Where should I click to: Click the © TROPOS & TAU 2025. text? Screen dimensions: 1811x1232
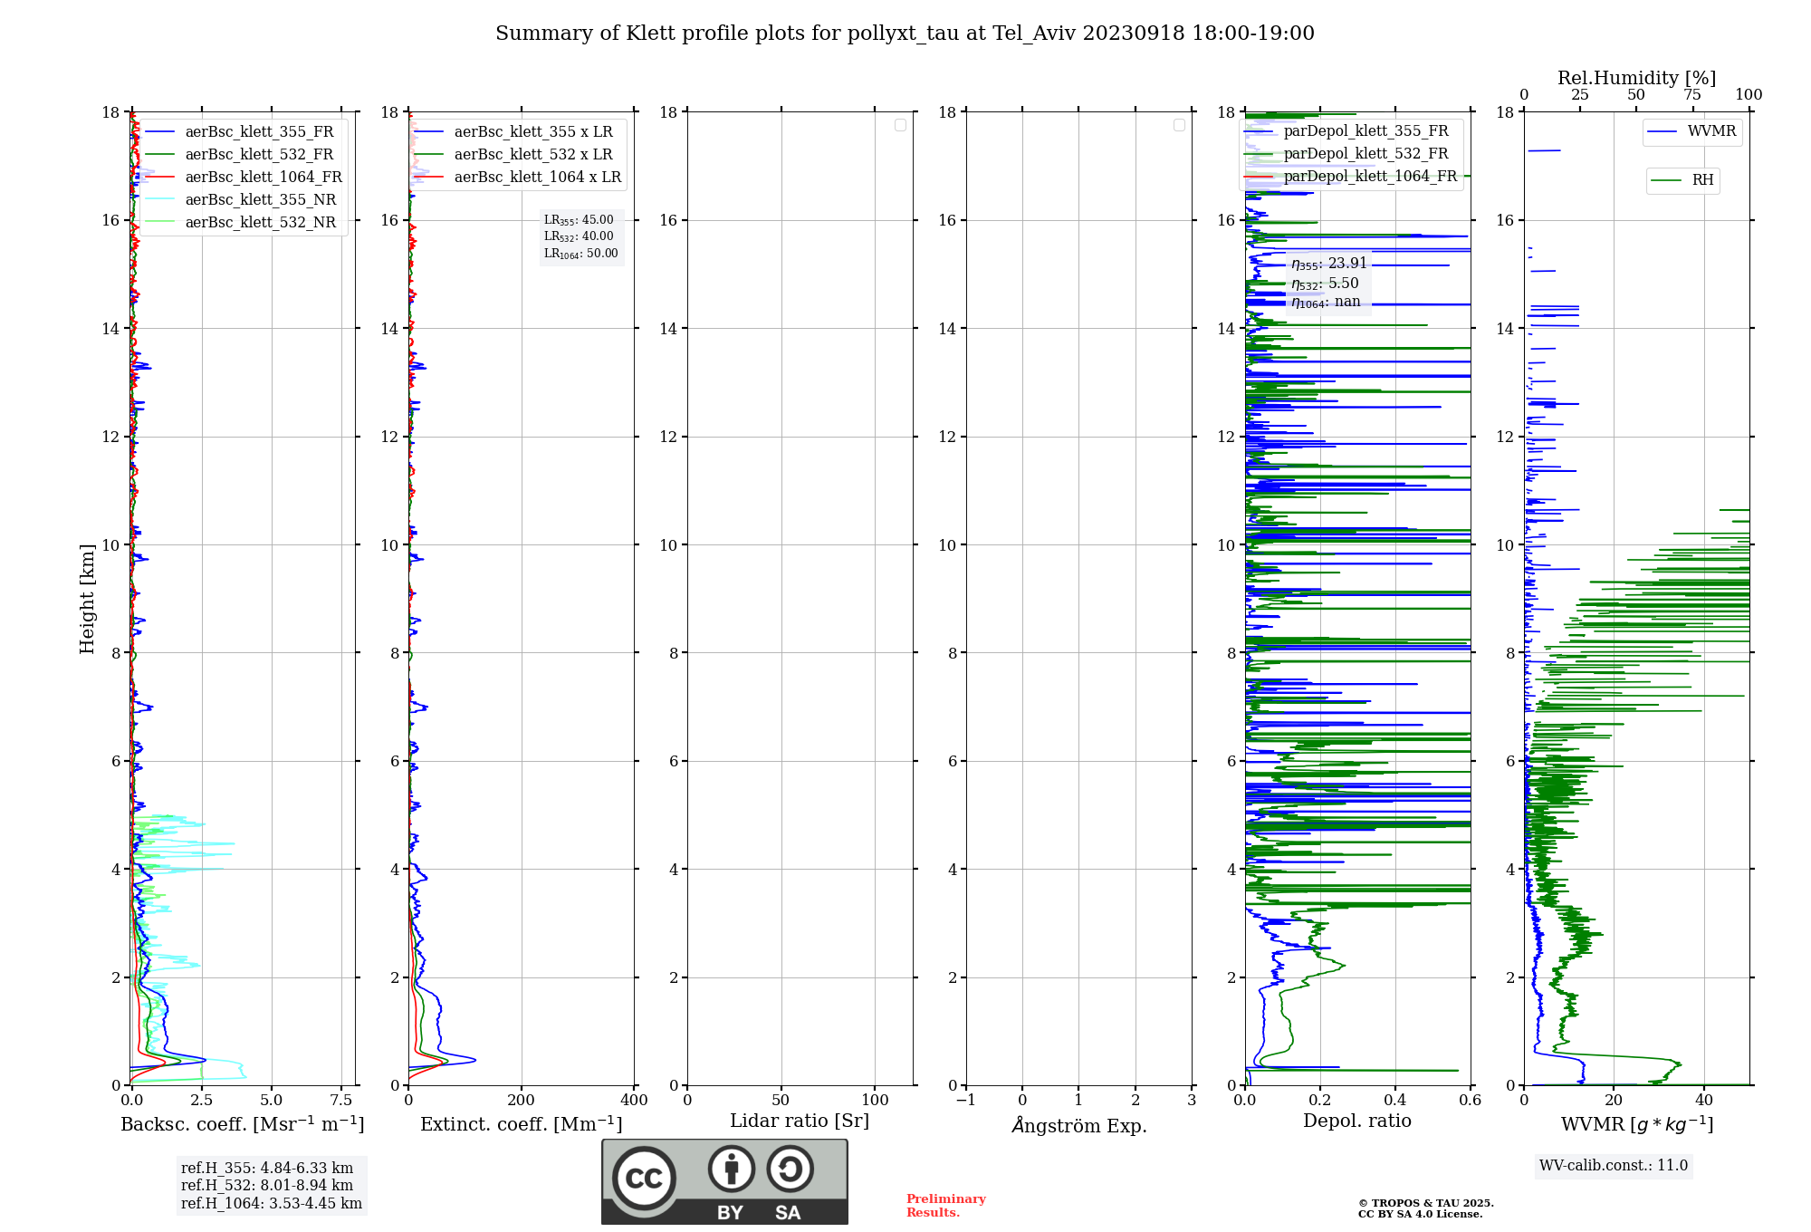[1426, 1203]
